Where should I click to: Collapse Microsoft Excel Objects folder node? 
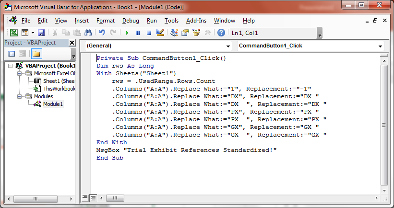[x=19, y=73]
